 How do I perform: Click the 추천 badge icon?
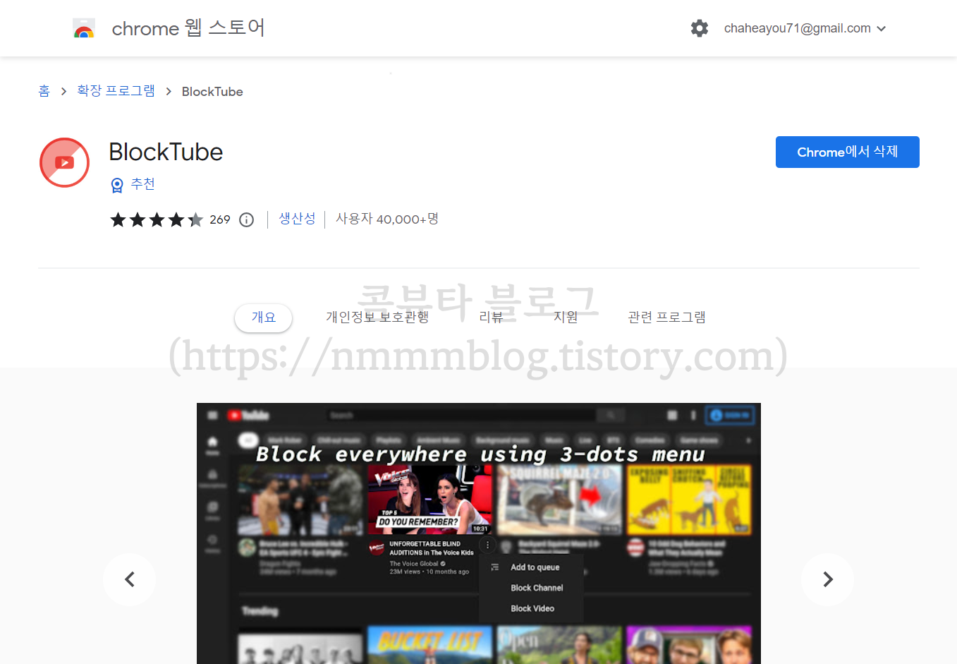pyautogui.click(x=117, y=185)
